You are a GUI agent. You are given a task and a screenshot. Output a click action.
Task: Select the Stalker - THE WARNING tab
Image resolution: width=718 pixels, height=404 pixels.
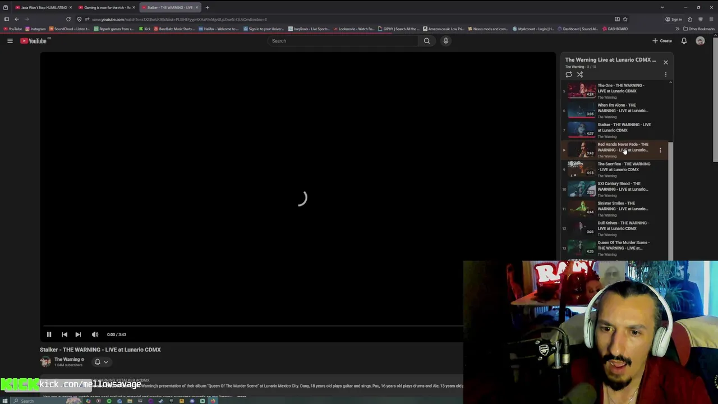click(170, 7)
